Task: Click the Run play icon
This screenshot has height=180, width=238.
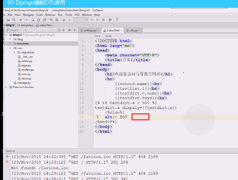Action: [x=92, y=20]
